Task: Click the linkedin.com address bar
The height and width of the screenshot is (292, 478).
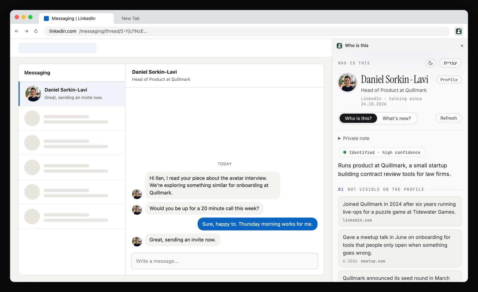Action: pyautogui.click(x=247, y=31)
